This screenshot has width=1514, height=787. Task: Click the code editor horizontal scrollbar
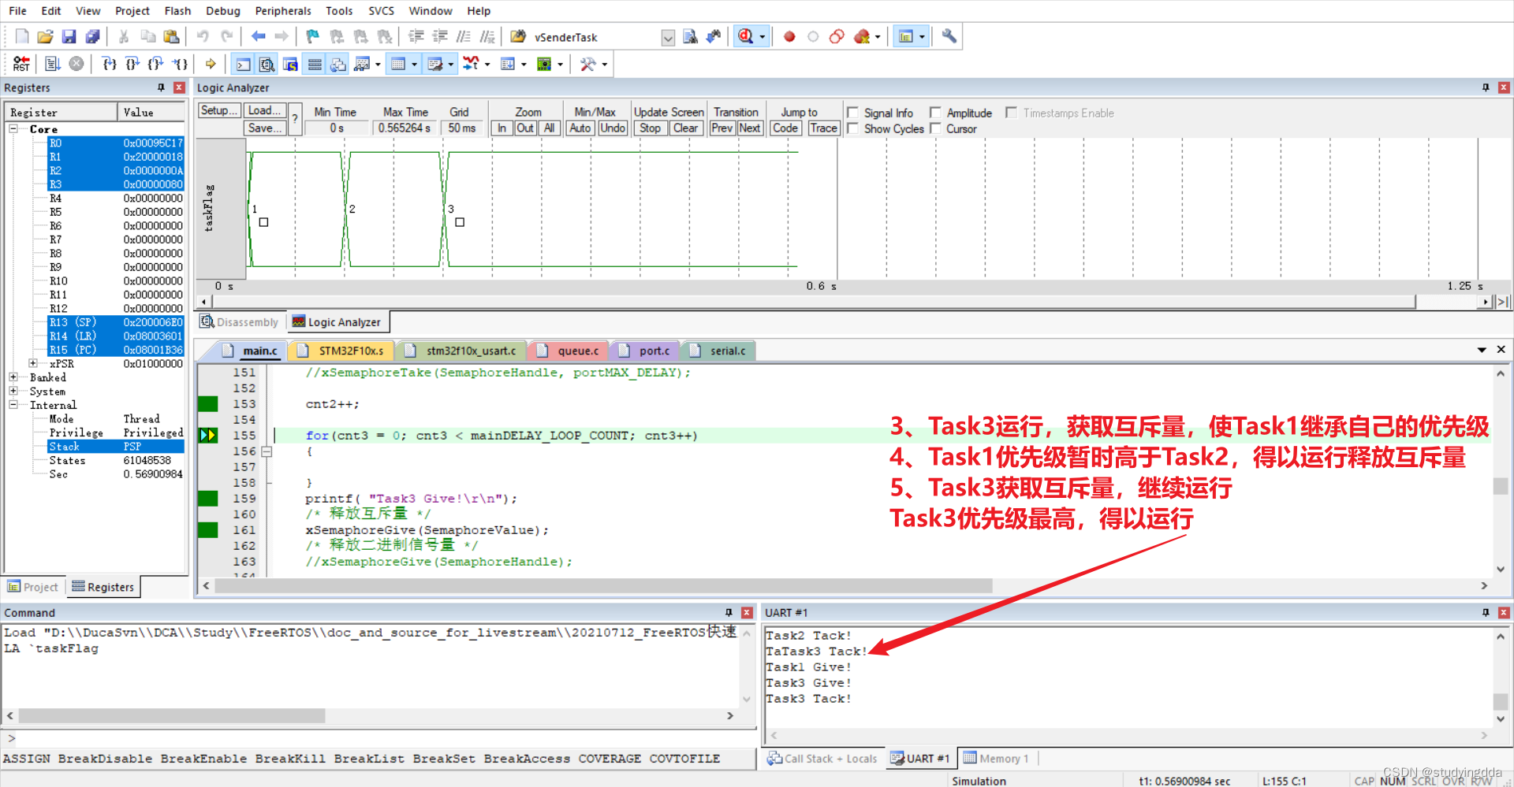pyautogui.click(x=603, y=585)
